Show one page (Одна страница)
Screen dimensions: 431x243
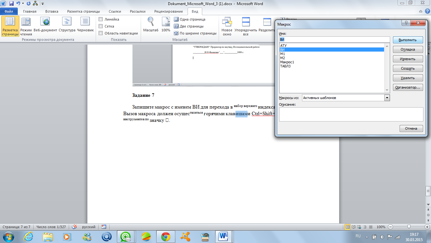pos(190,19)
